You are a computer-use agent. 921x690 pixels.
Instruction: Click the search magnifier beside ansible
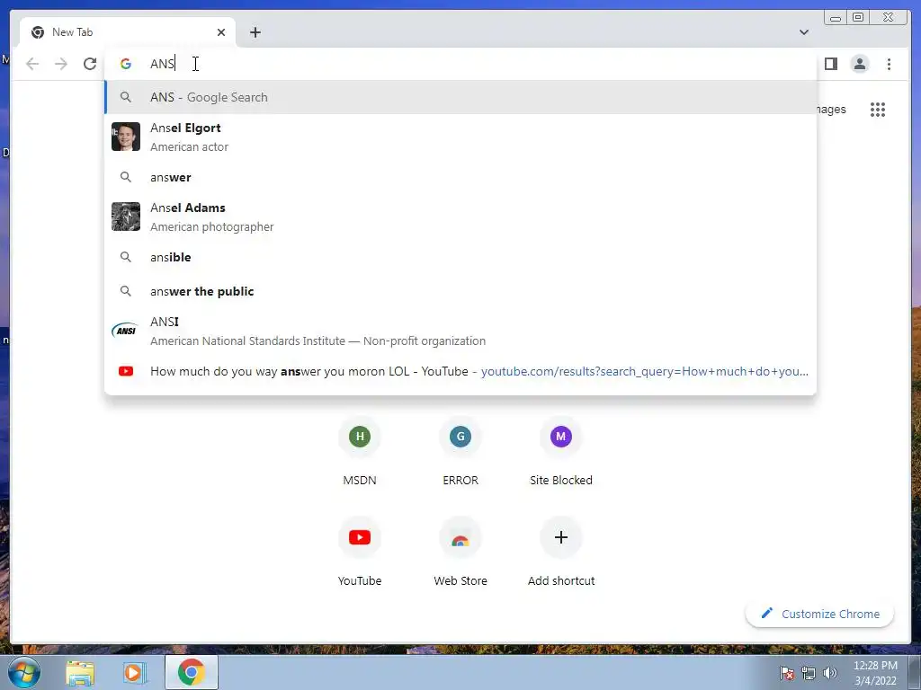tap(126, 257)
